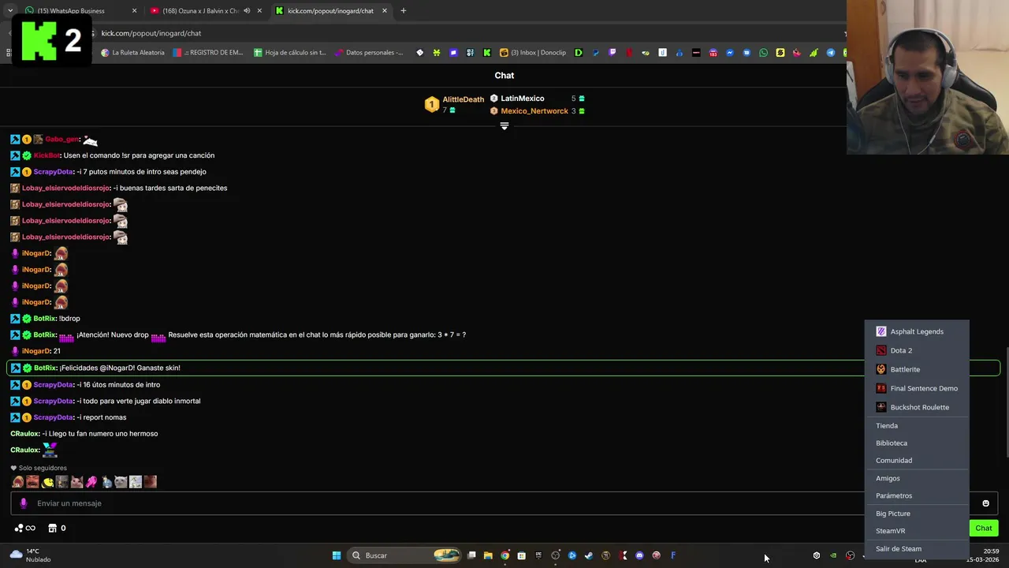Open the Windows Start menu
Image resolution: width=1009 pixels, height=568 pixels.
click(337, 555)
